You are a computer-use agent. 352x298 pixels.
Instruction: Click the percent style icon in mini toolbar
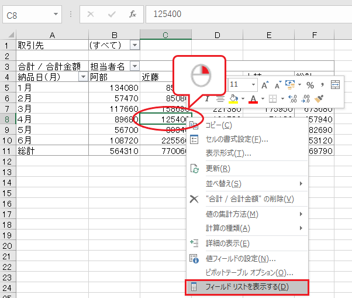pyautogui.click(x=310, y=85)
